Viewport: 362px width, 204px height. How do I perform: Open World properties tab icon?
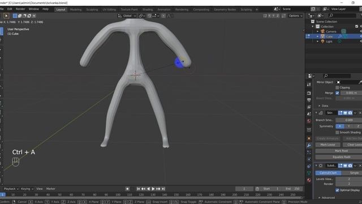[309, 121]
